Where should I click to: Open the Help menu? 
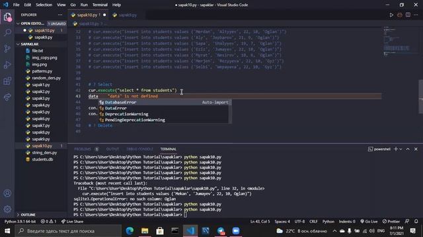pos(116,5)
